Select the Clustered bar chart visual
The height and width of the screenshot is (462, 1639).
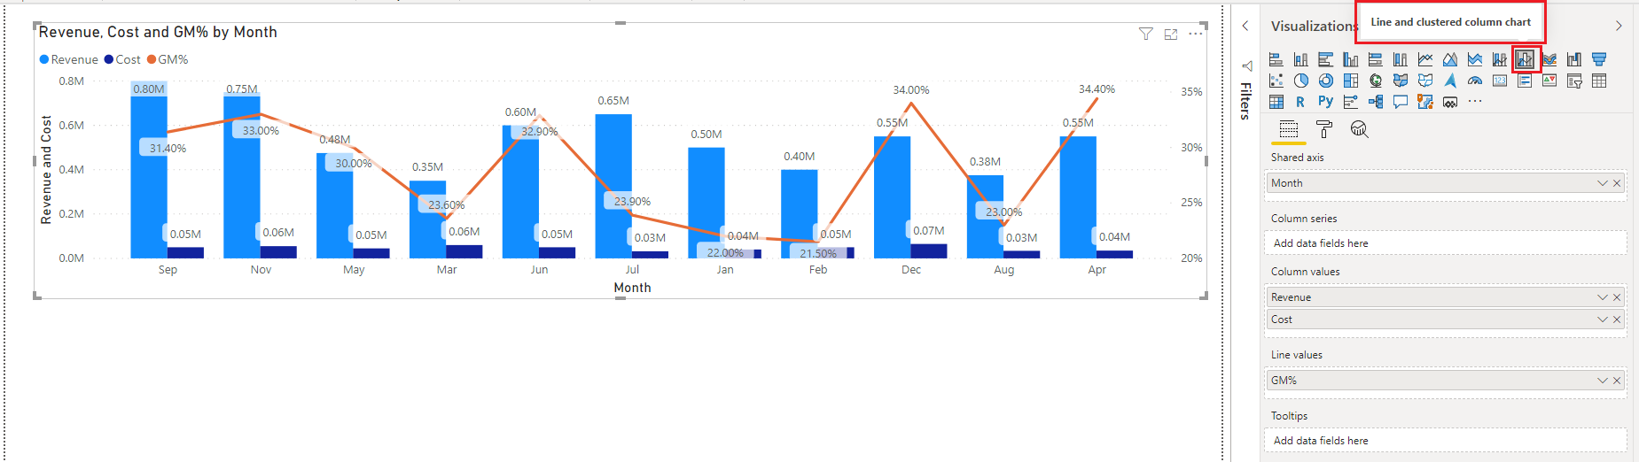pyautogui.click(x=1325, y=59)
